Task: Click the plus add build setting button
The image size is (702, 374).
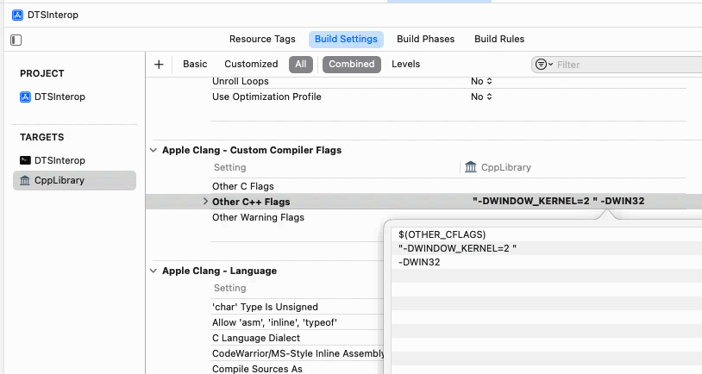Action: click(x=159, y=65)
